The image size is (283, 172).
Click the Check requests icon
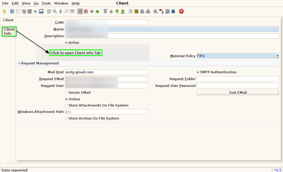(167, 11)
